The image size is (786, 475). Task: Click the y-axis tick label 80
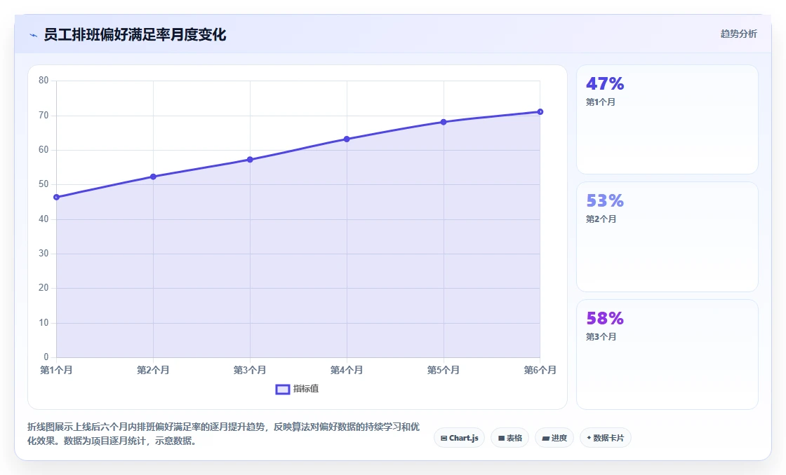pyautogui.click(x=44, y=81)
